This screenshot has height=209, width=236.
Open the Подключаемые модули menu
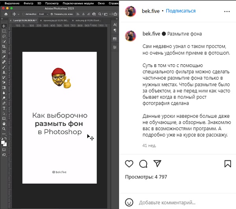tap(78, 3)
